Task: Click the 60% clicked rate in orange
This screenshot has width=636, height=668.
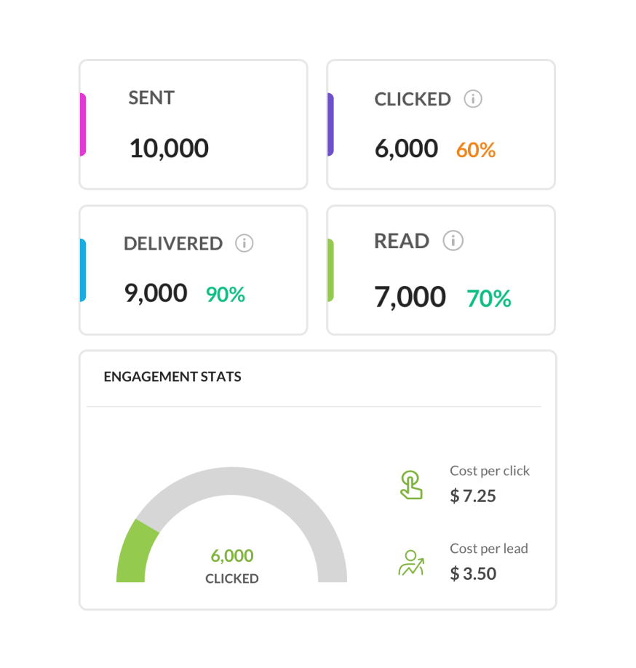Action: (476, 150)
